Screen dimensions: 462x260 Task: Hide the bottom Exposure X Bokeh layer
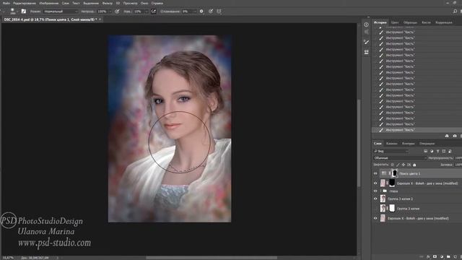pyautogui.click(x=375, y=218)
